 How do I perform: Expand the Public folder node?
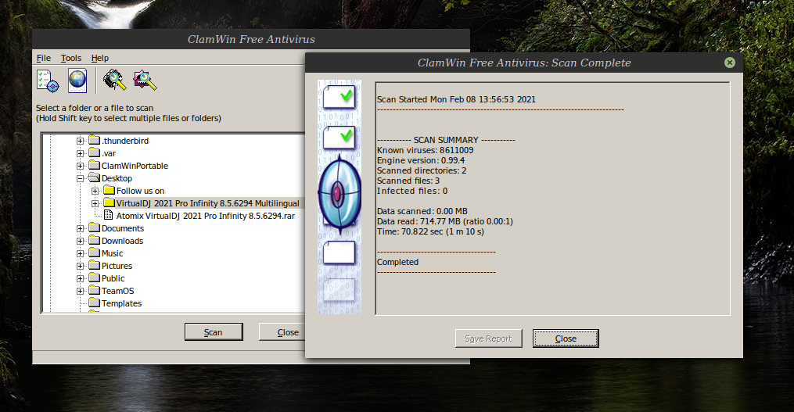point(80,278)
